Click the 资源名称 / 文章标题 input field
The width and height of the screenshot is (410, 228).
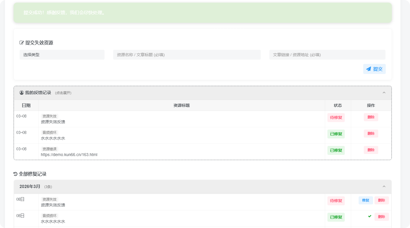click(x=187, y=55)
